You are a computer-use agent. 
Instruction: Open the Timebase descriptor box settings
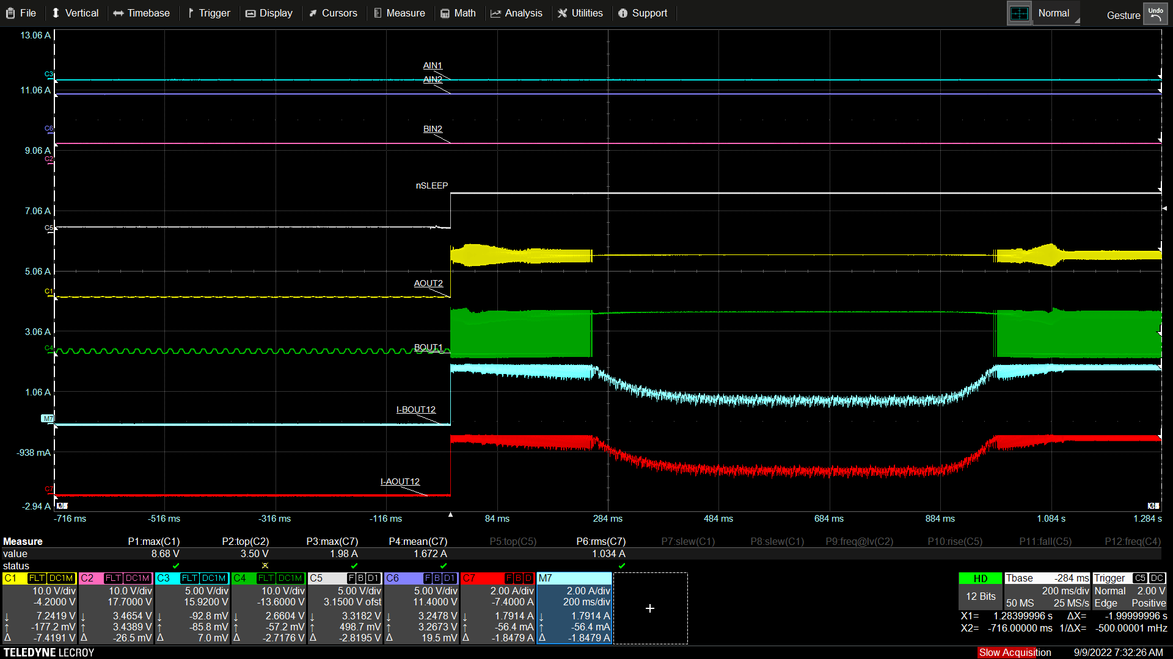pos(1047,591)
